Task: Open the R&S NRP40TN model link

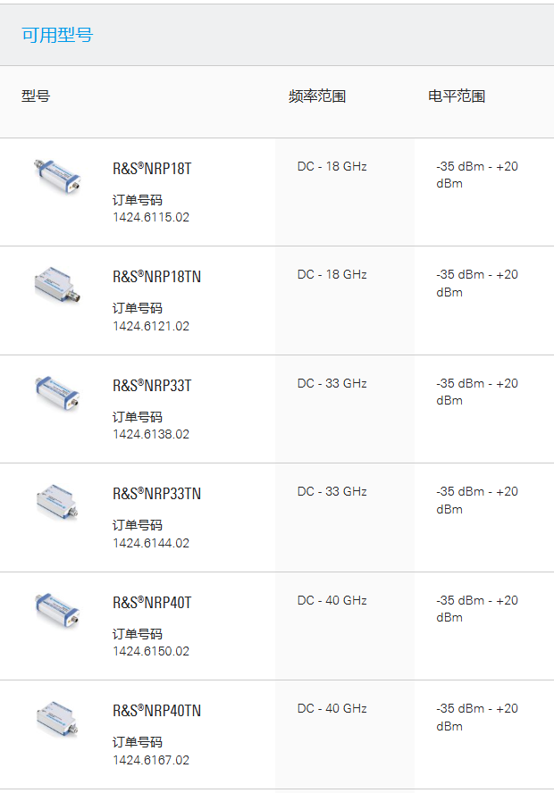Action: click(x=156, y=711)
